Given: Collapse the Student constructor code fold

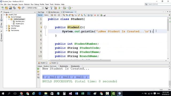Looking at the screenshot, I should click(45, 27).
